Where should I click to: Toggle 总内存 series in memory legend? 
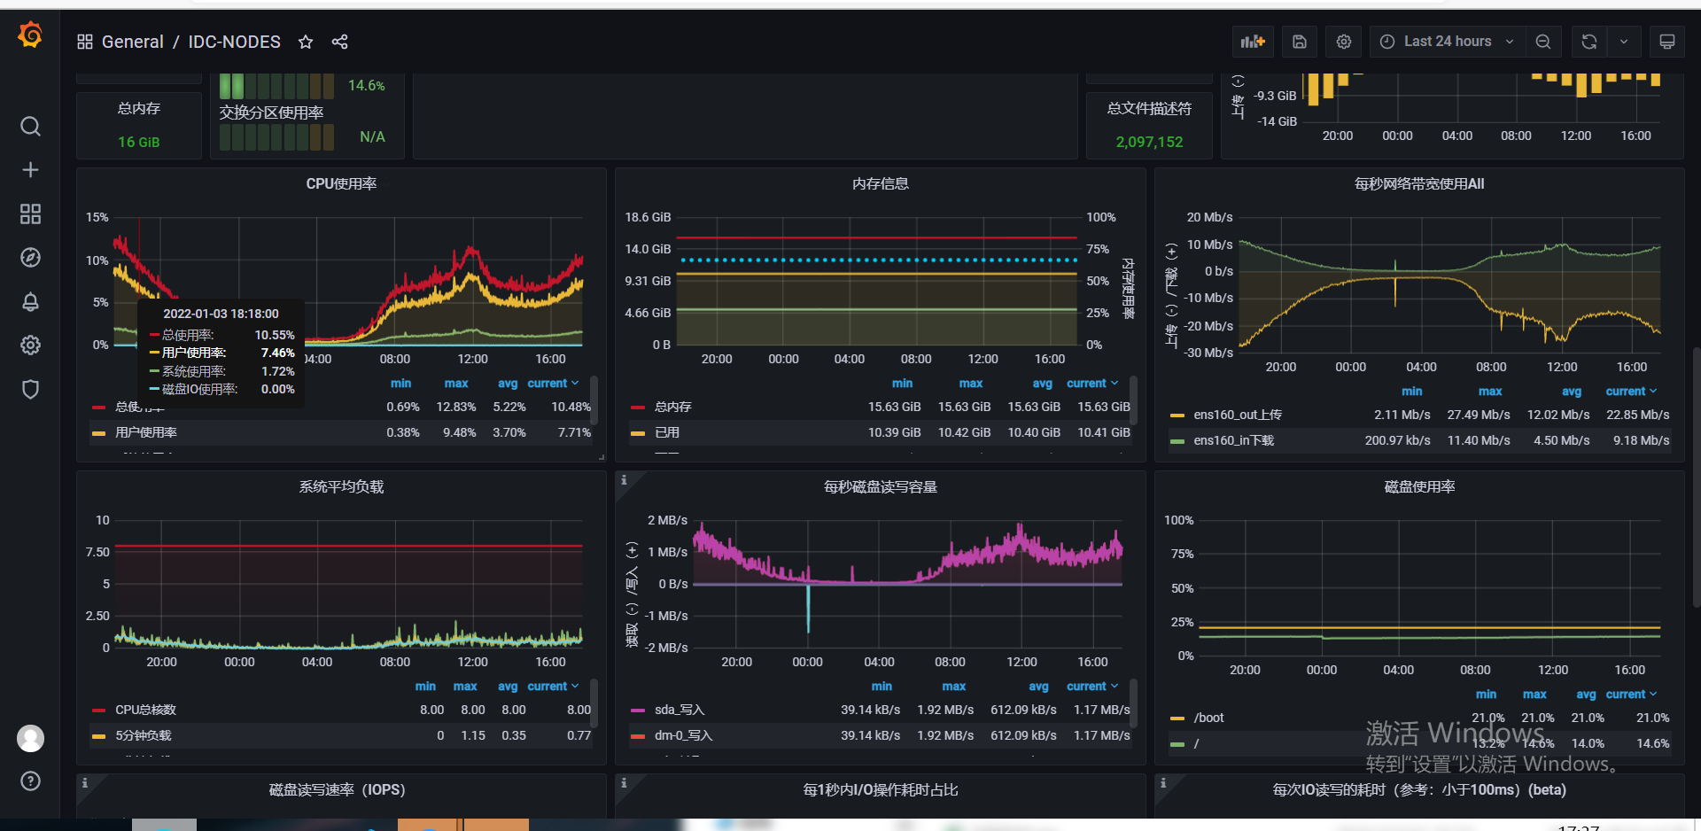click(673, 407)
